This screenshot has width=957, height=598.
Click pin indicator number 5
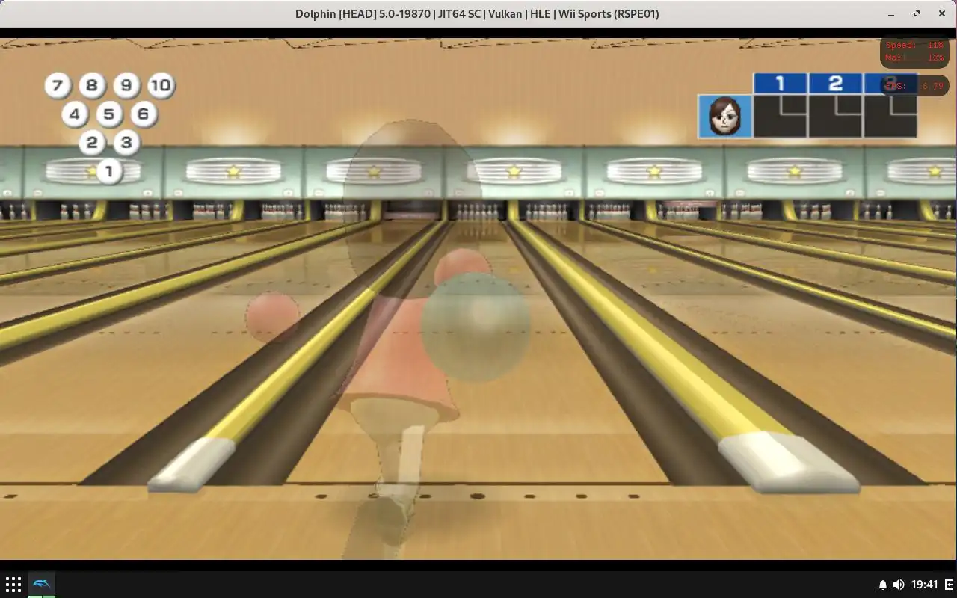point(109,114)
